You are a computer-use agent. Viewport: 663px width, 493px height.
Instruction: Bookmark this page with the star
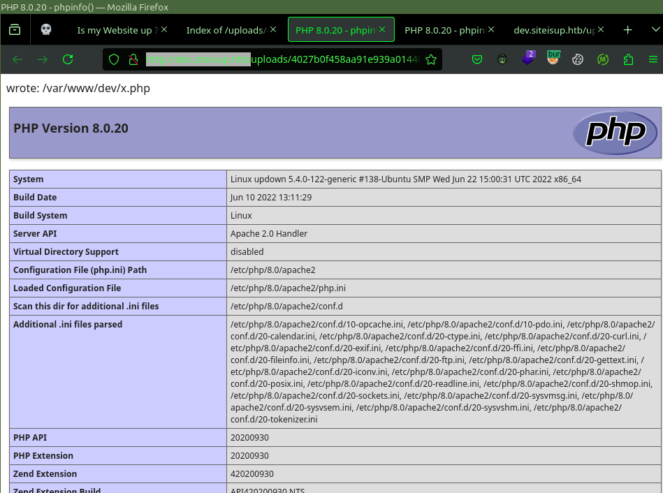[431, 59]
